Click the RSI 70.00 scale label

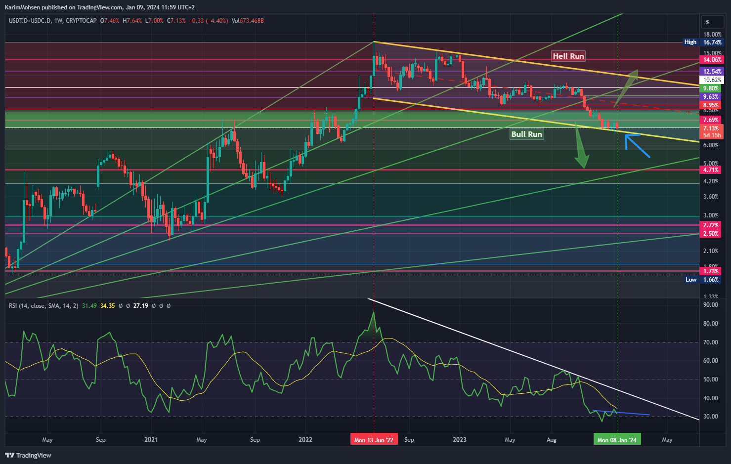(711, 342)
